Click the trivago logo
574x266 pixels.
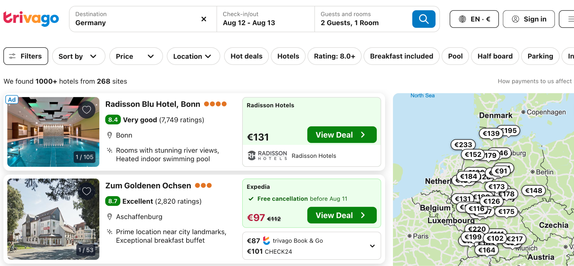pos(31,19)
